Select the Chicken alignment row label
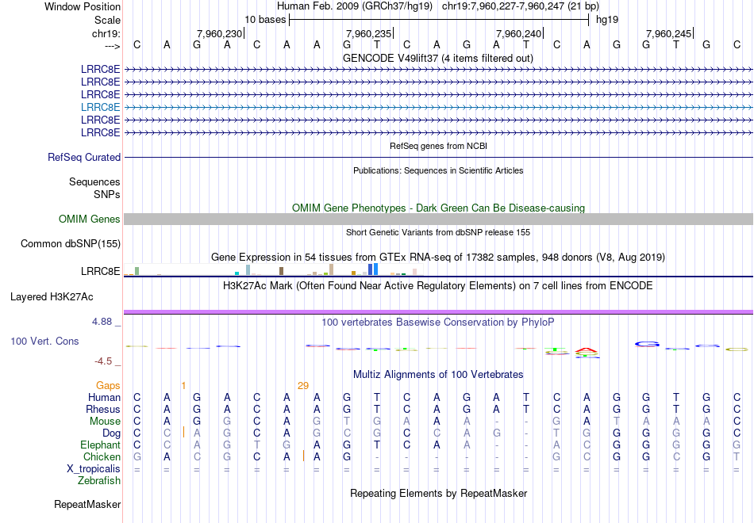This screenshot has width=754, height=523. (x=102, y=456)
